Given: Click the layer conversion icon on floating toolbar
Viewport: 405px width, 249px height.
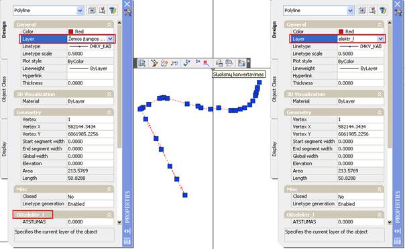Looking at the screenshot, I should pyautogui.click(x=219, y=63).
